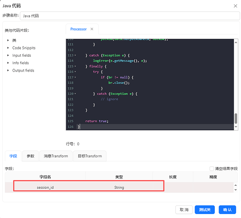
Task: Expand the 类 tree node arrow
Action: click(8, 40)
